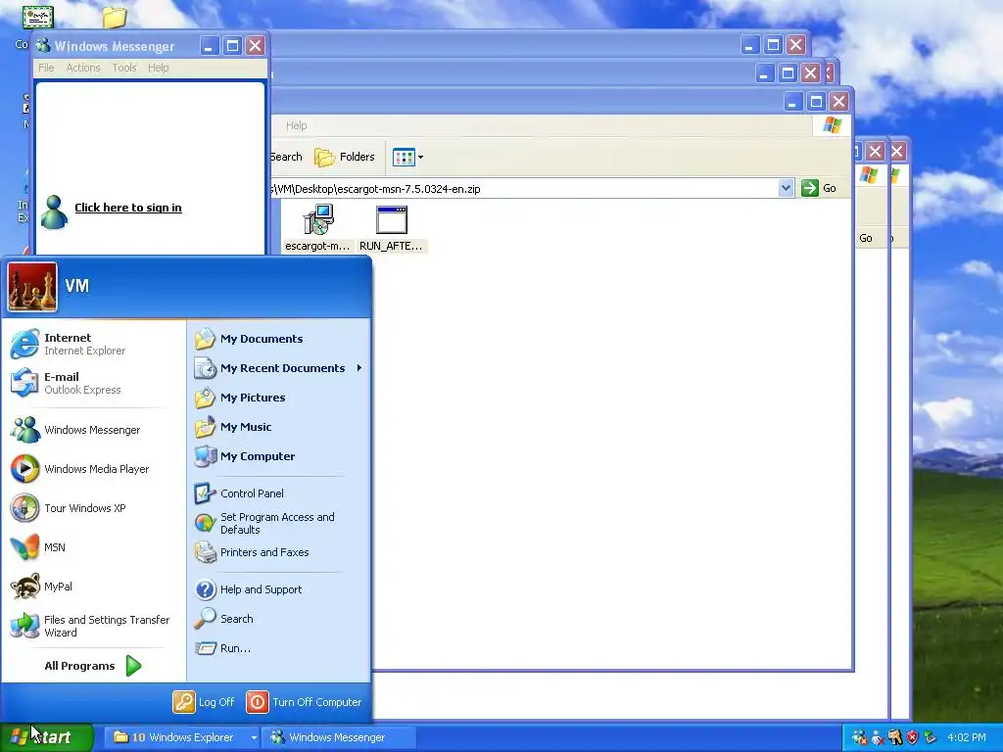Select the RUN_AFTE... file in Explorer
Image resolution: width=1003 pixels, height=752 pixels.
[x=391, y=227]
